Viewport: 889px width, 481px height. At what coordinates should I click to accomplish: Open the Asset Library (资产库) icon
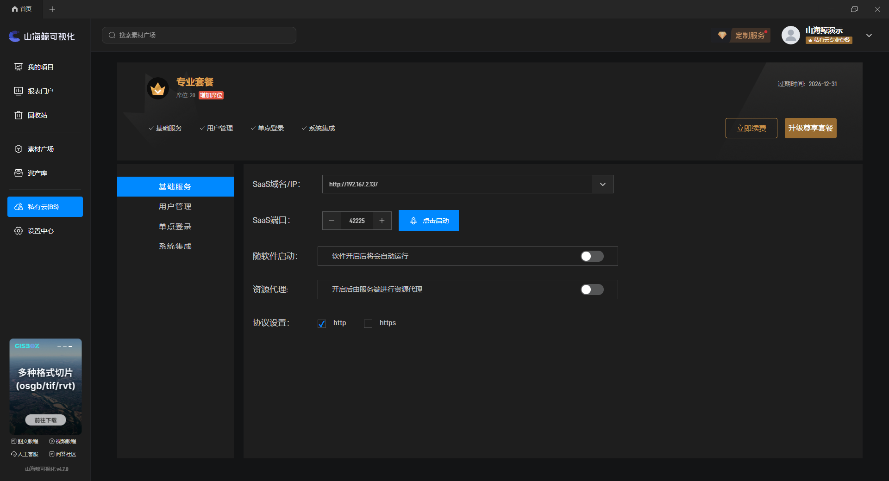(19, 173)
